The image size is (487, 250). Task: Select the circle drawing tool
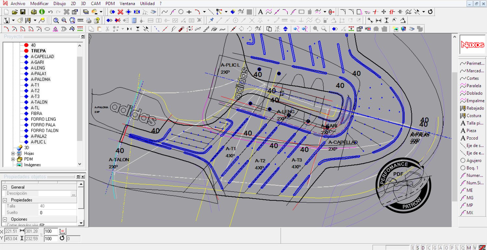[181, 12]
